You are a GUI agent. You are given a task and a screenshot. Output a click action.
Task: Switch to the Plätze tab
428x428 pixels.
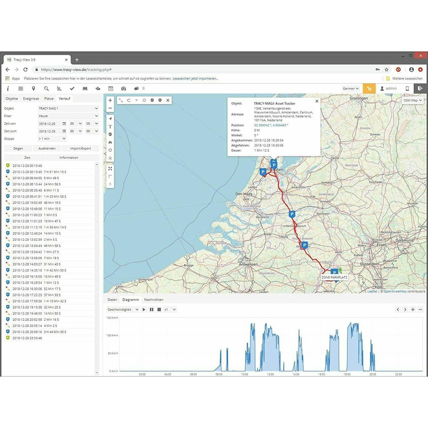(x=49, y=98)
